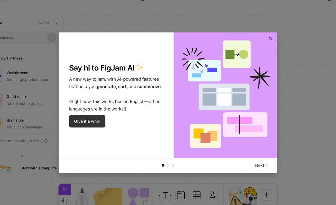The height and width of the screenshot is (205, 336).
Task: Open the misleading info tooltip icon
Action: [x=46, y=141]
